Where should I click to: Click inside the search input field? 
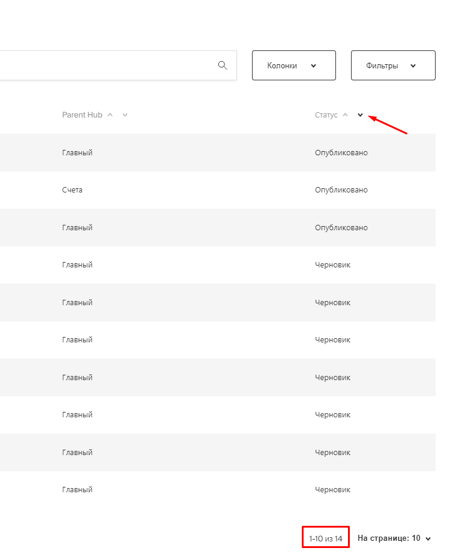point(108,65)
